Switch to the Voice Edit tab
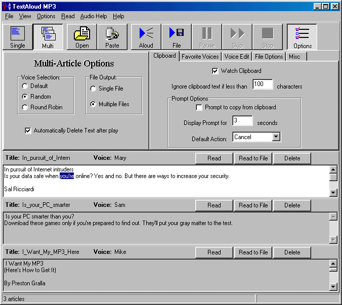Viewport: 342px width, 305px height. pos(237,57)
